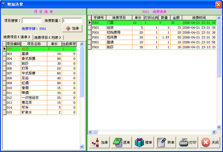This screenshot has width=223, height=152.
Task: Click the 数量 column header
Action: point(165,18)
